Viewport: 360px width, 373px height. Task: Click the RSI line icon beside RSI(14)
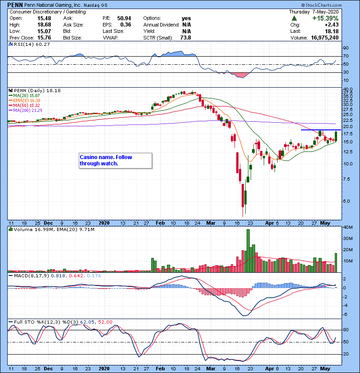tap(10, 44)
